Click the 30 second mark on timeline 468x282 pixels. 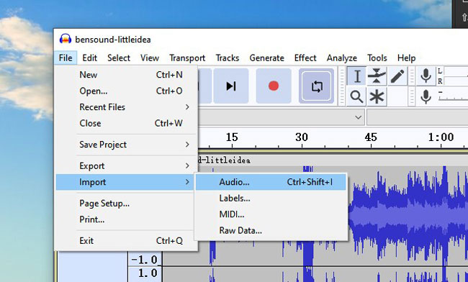tap(302, 137)
